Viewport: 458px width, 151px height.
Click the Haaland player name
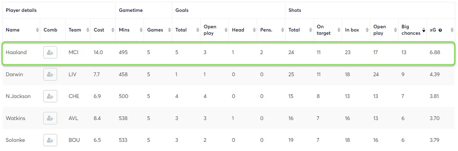point(16,52)
